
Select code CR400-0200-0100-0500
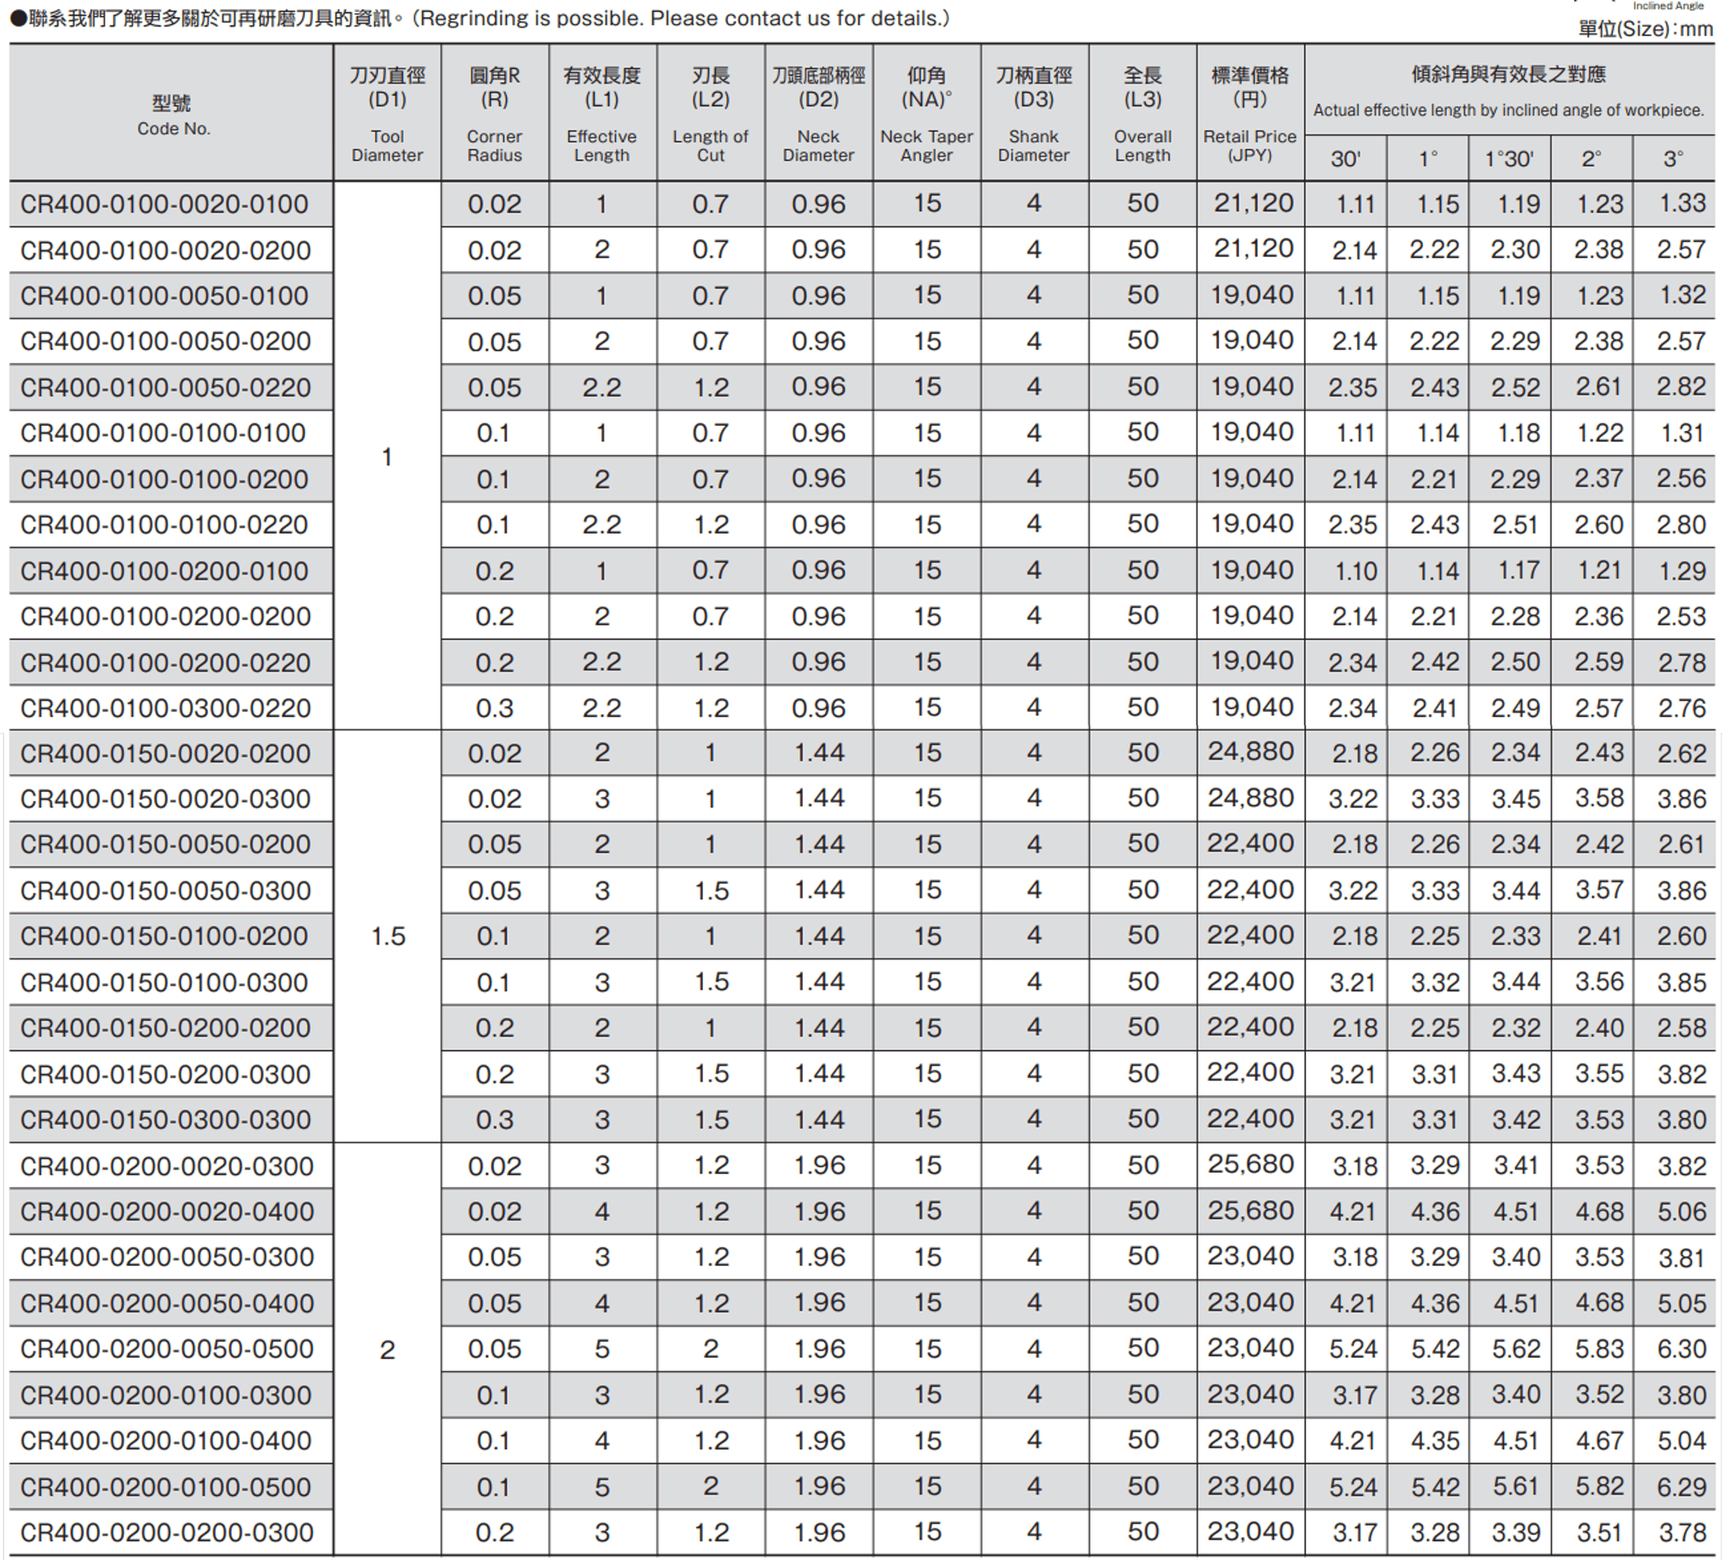tap(166, 1487)
